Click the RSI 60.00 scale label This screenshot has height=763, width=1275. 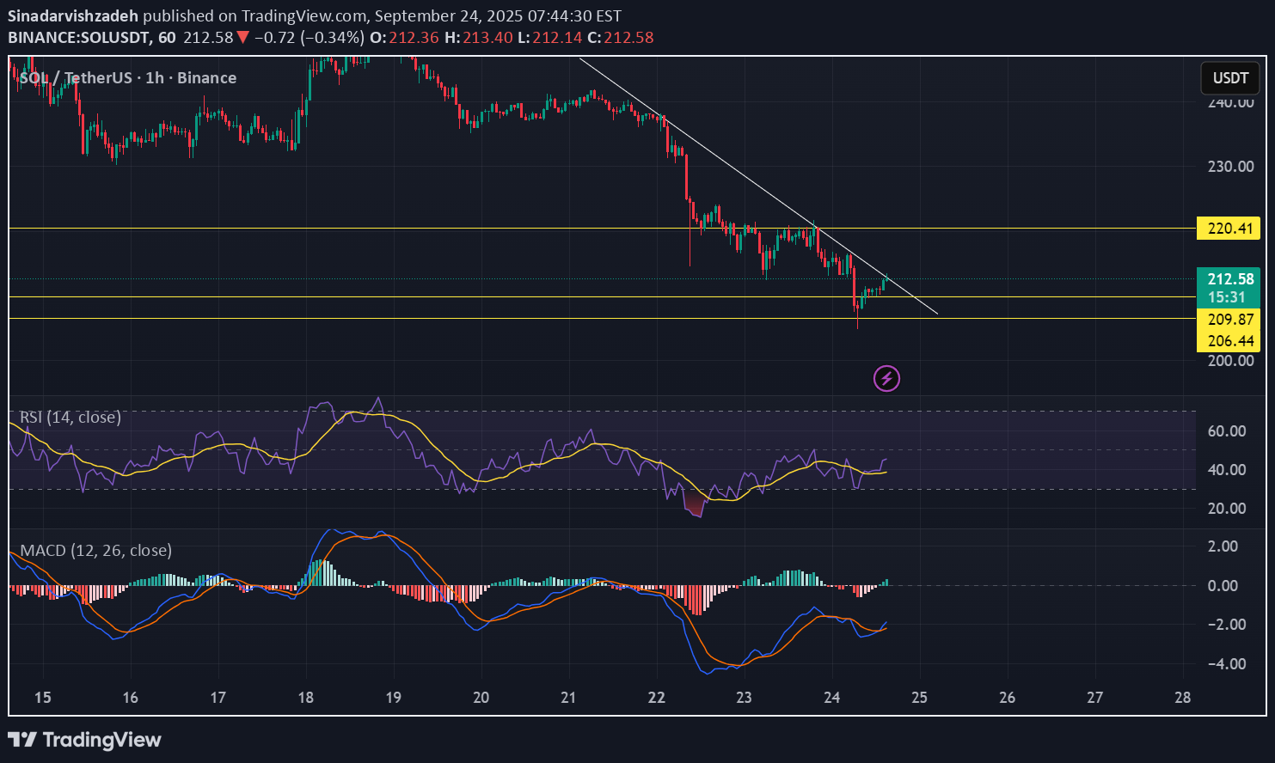click(1227, 431)
